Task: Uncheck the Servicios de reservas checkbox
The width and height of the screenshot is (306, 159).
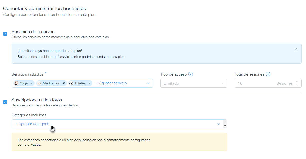Action: tap(5, 34)
